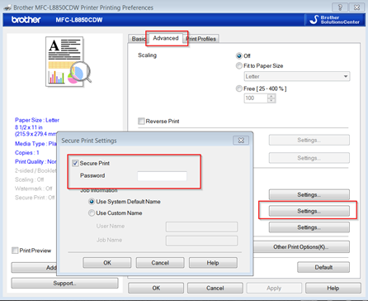
Task: Click the page preview thumbnail
Action: (68, 61)
